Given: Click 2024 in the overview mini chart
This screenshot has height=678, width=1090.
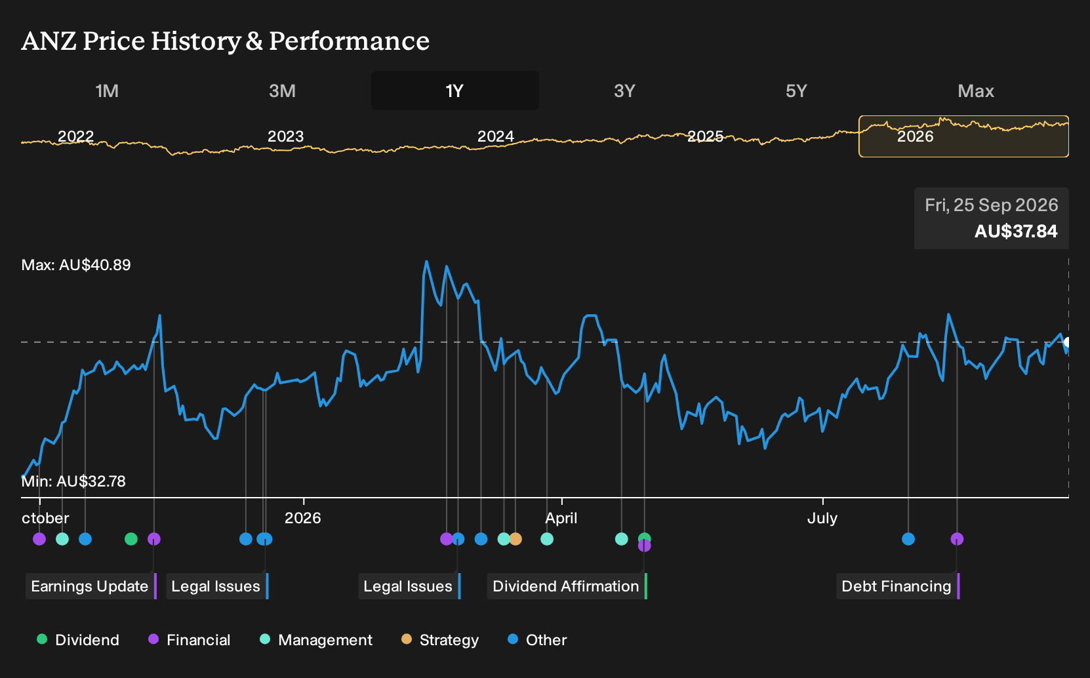Looking at the screenshot, I should 496,136.
